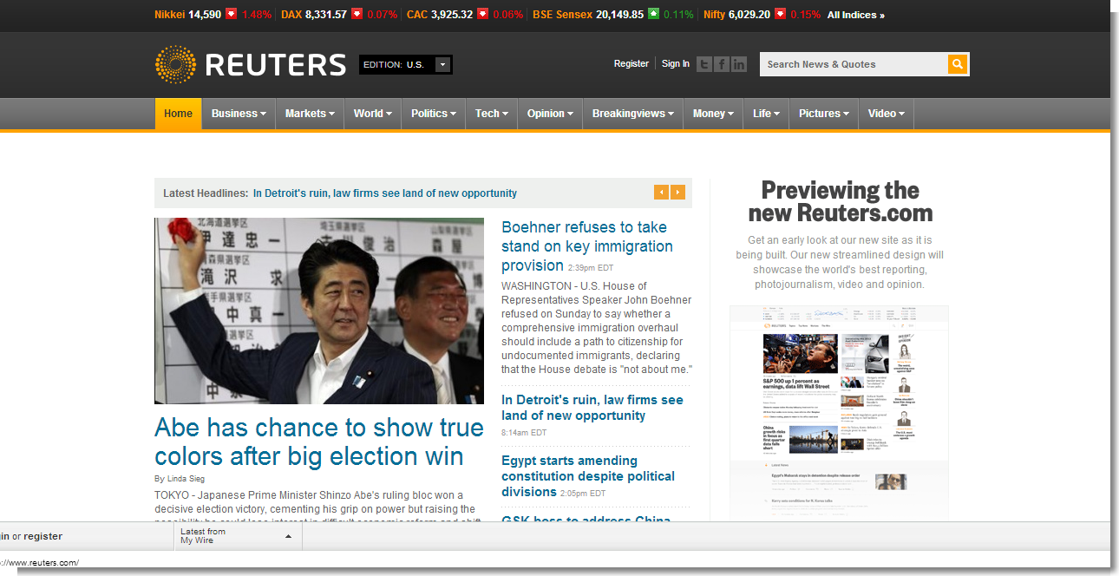The image size is (1119, 576).
Task: Click the green BSE Sensex up indicator
Action: tap(653, 15)
